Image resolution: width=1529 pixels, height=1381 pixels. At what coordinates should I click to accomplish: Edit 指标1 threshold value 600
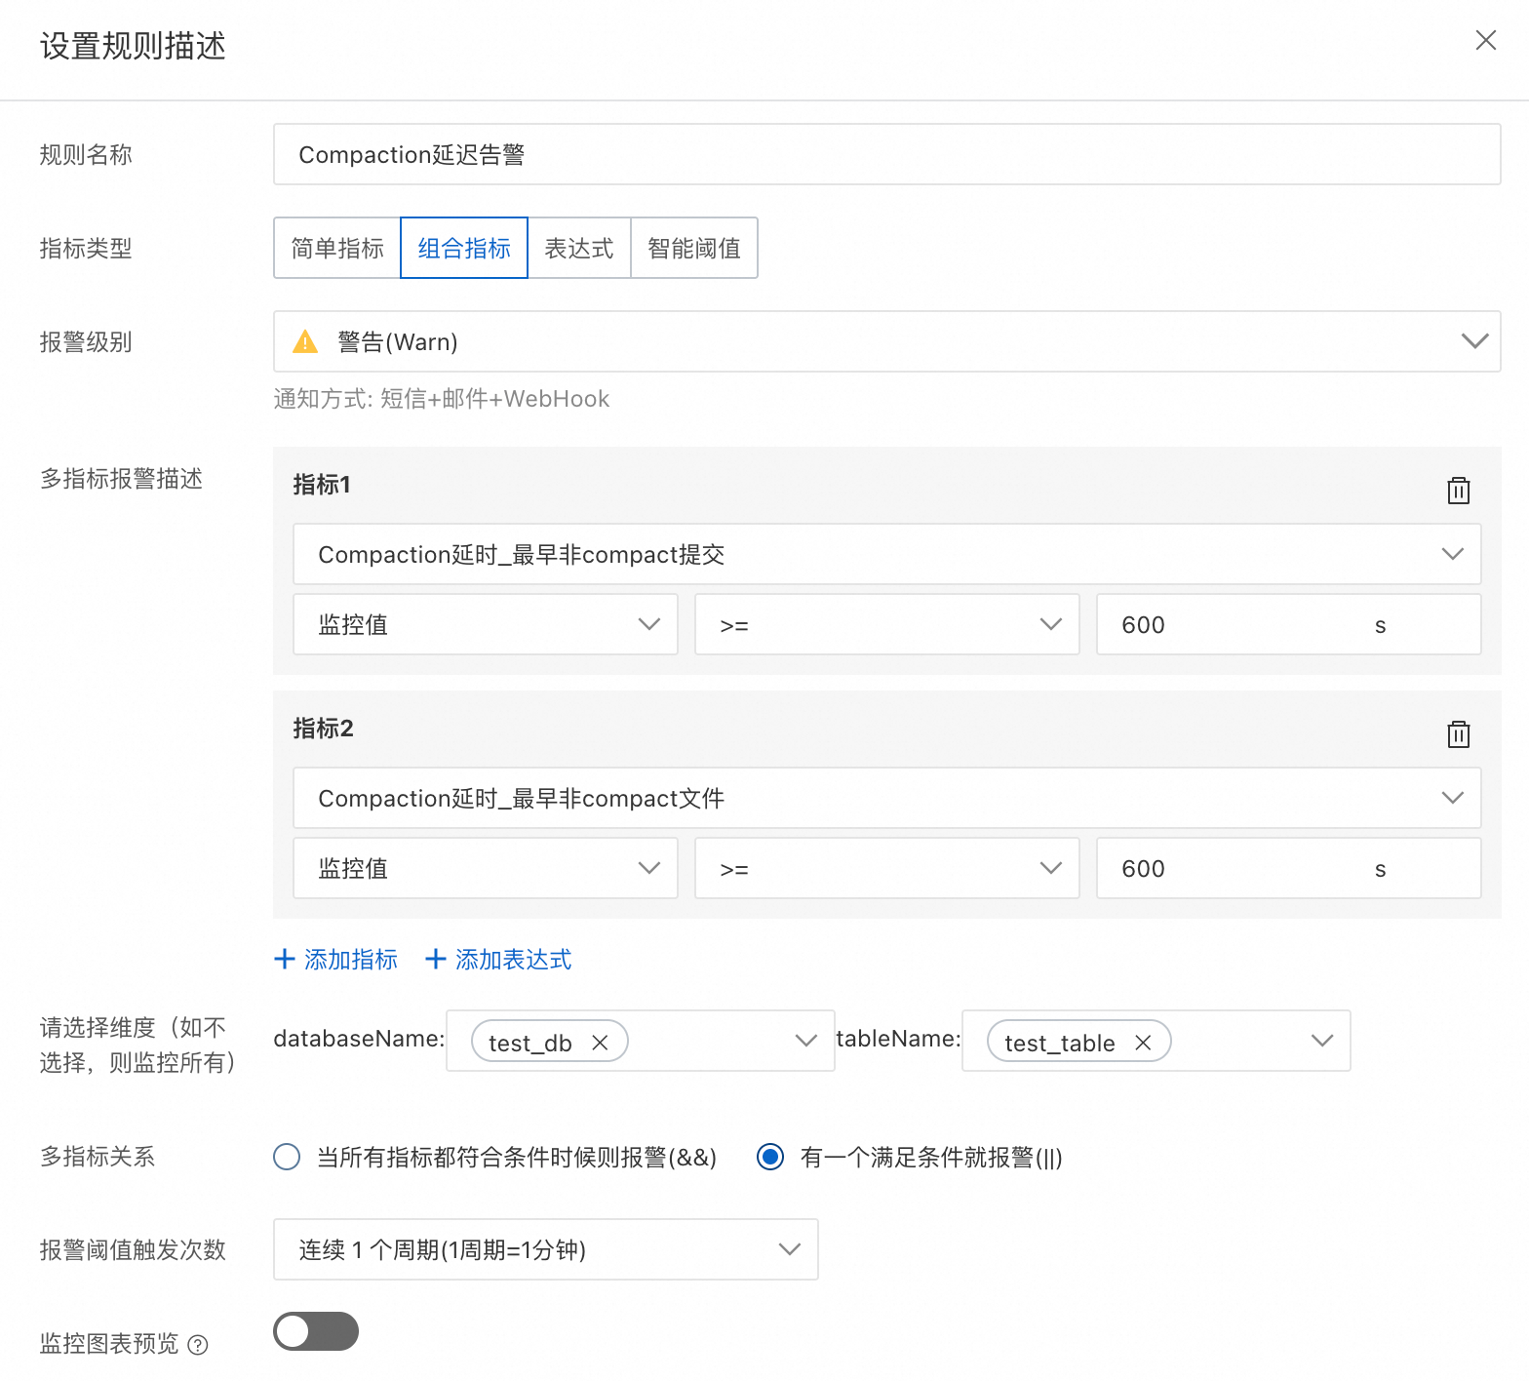pyautogui.click(x=1288, y=624)
